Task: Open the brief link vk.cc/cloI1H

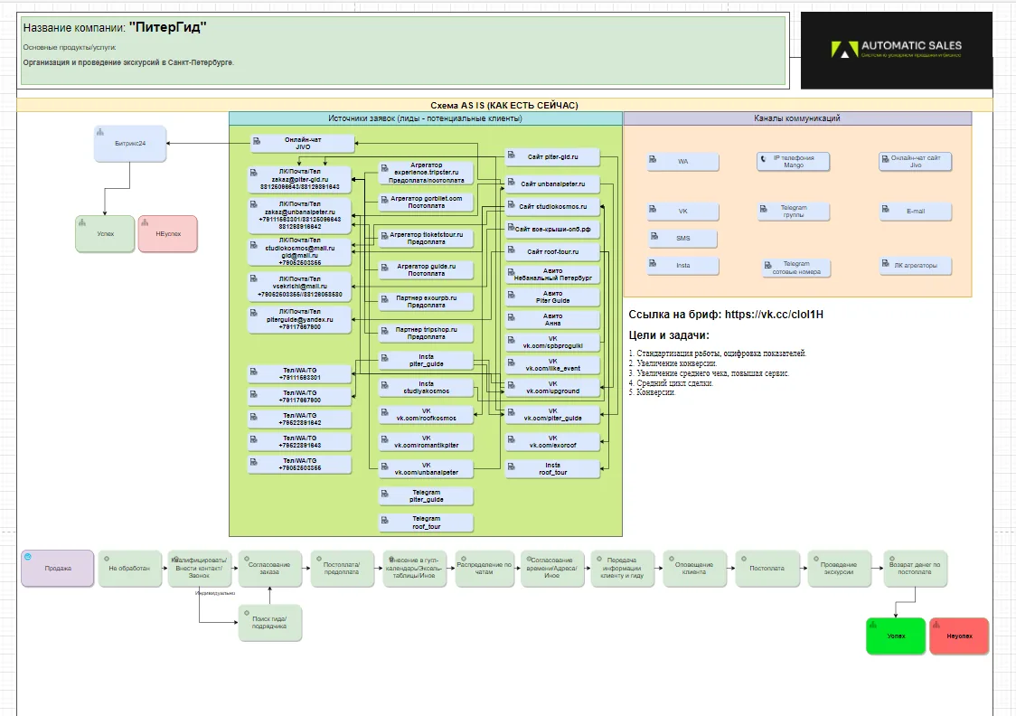Action: (x=774, y=315)
